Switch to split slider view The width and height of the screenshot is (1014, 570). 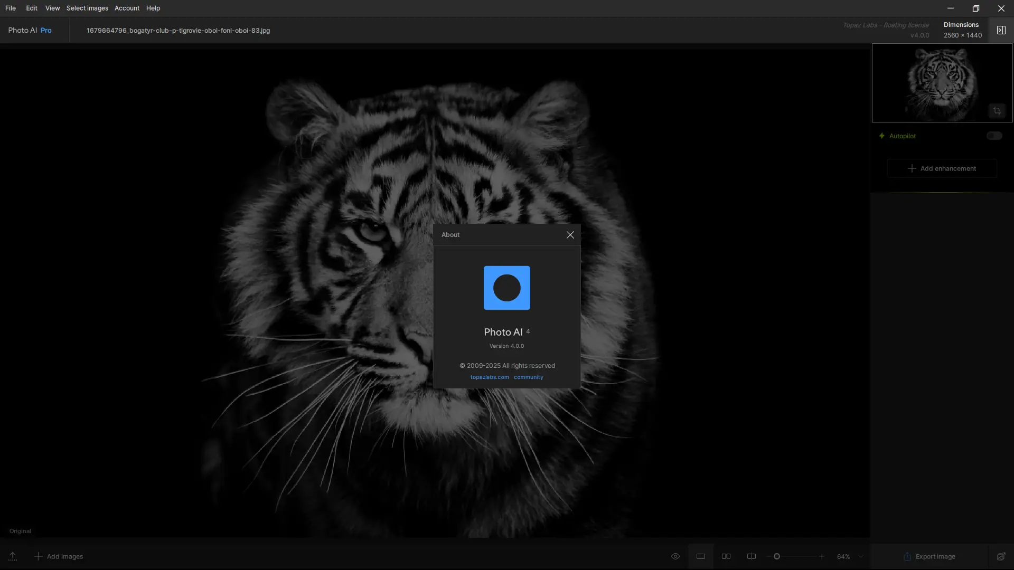[x=751, y=556]
